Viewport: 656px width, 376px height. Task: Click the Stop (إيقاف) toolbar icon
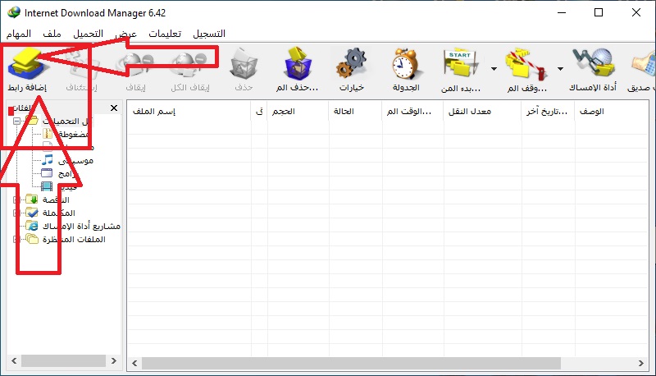coord(135,65)
